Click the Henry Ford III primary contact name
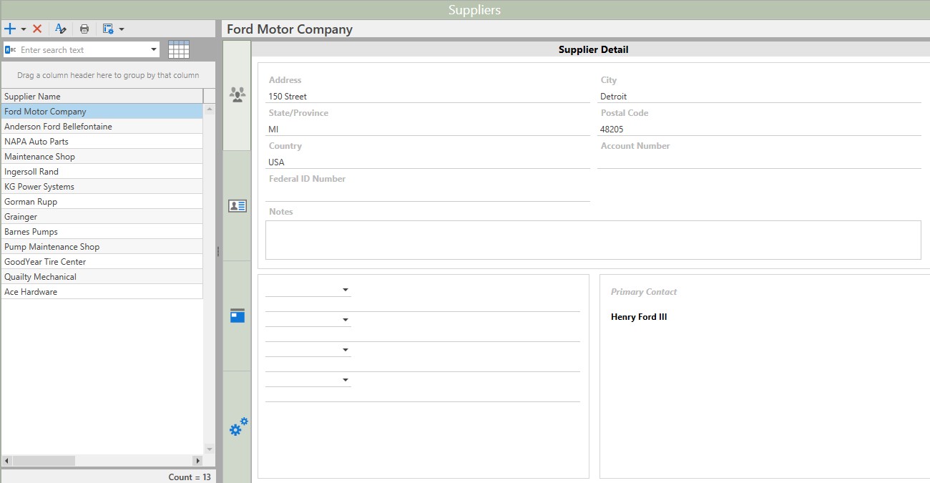The height and width of the screenshot is (483, 930). pos(639,317)
